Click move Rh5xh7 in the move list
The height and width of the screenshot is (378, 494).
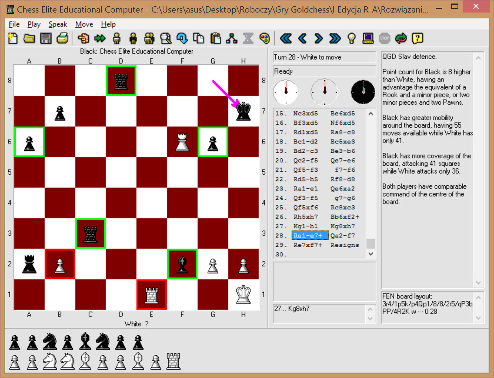click(306, 217)
